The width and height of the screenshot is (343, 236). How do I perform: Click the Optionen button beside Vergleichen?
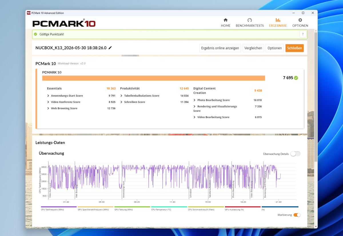tap(275, 48)
